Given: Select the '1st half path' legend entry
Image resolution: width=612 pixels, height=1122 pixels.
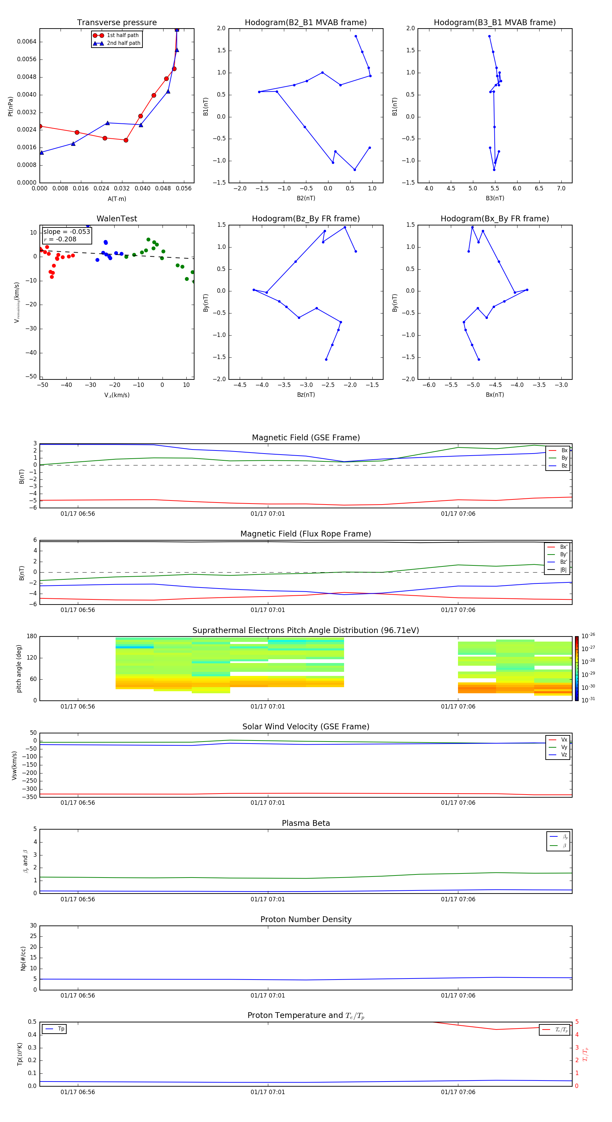Looking at the screenshot, I should (x=117, y=35).
